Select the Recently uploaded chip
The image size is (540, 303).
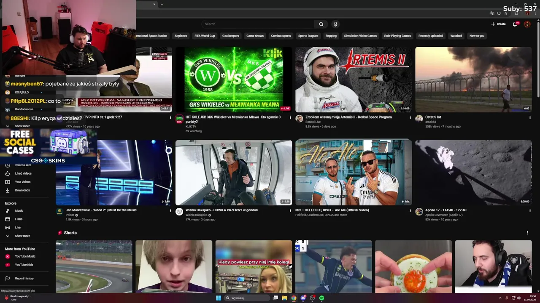(430, 36)
